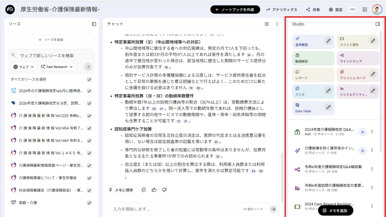The image size is (386, 217).
Task: Open citation number 18 in chat
Action: tap(166, 67)
